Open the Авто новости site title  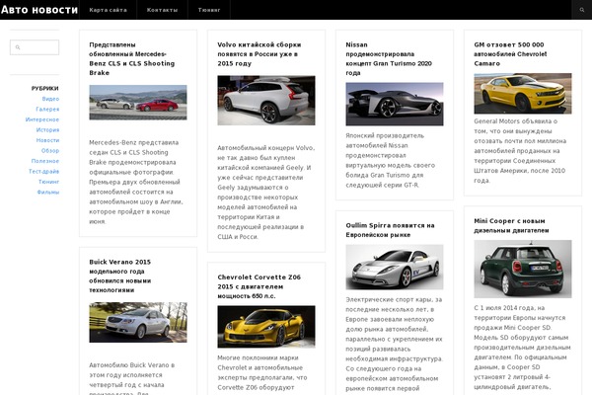tap(39, 10)
